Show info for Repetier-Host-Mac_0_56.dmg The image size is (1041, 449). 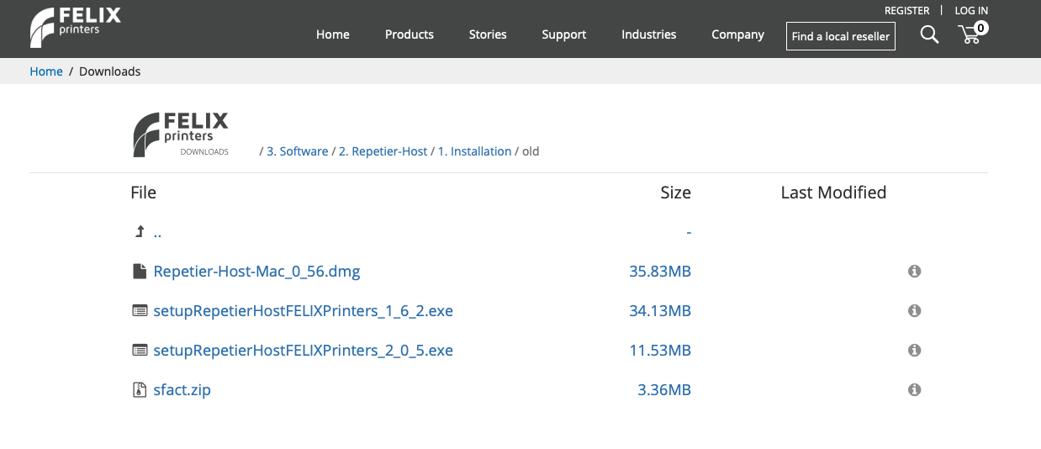tap(914, 272)
